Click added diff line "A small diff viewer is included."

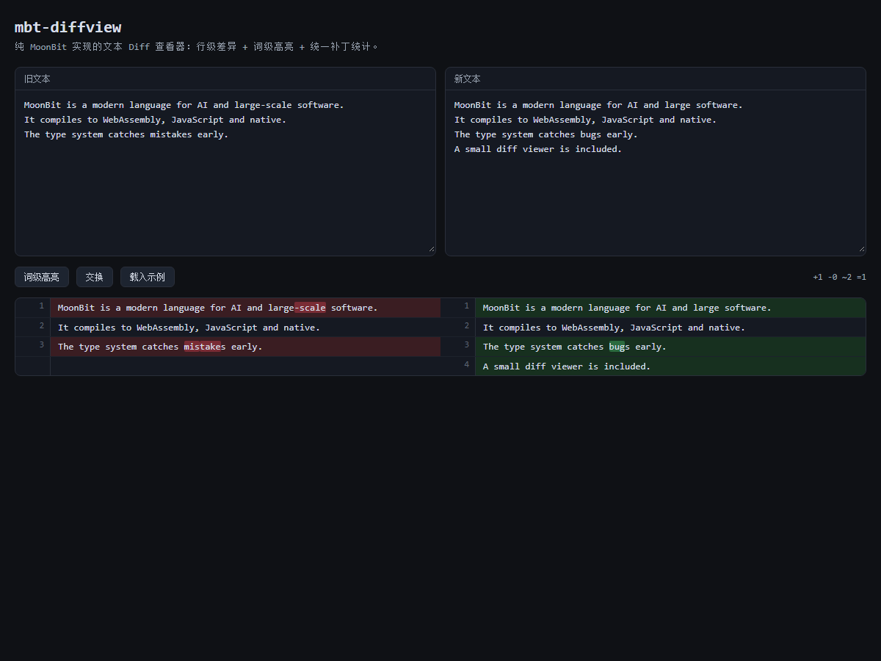[x=670, y=366]
